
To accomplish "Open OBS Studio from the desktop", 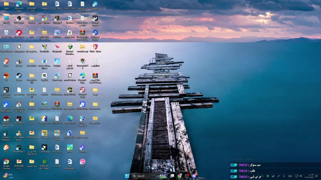I will (x=19, y=20).
